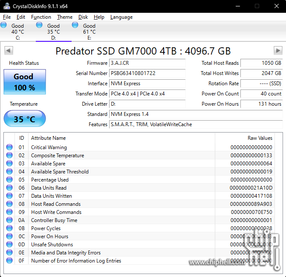Open the Function menu
This screenshot has width=286, height=277.
coord(41,17)
